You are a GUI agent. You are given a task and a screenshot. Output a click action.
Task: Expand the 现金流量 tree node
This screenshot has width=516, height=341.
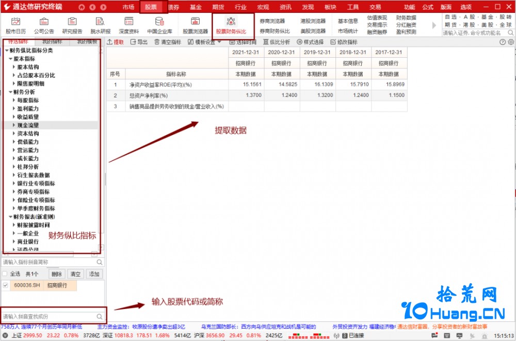pos(14,125)
